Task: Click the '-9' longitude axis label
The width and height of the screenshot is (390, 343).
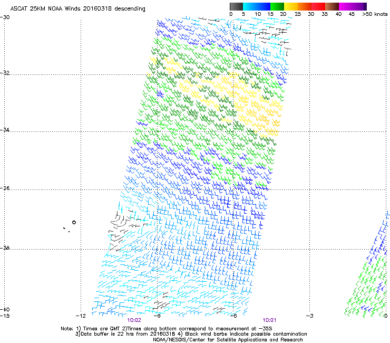Action: [x=157, y=316]
